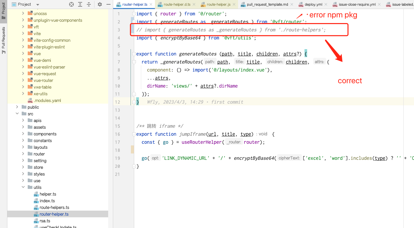
Task: Open helper.ts in utils
Action: point(48,194)
